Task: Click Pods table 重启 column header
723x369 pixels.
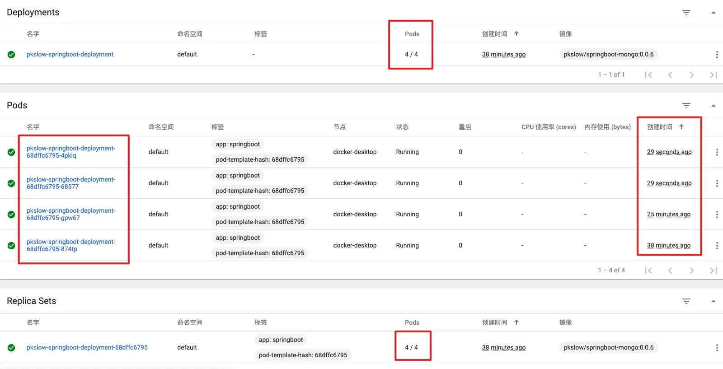Action: pos(465,127)
